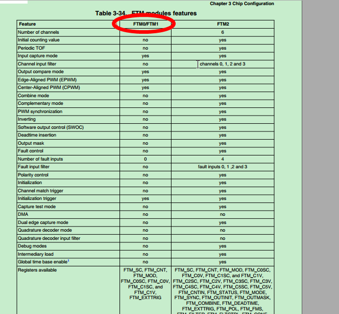This screenshot has height=314, width=339.
Task: Click FTM2 'no' value in the DMA row
Action: (x=223, y=214)
